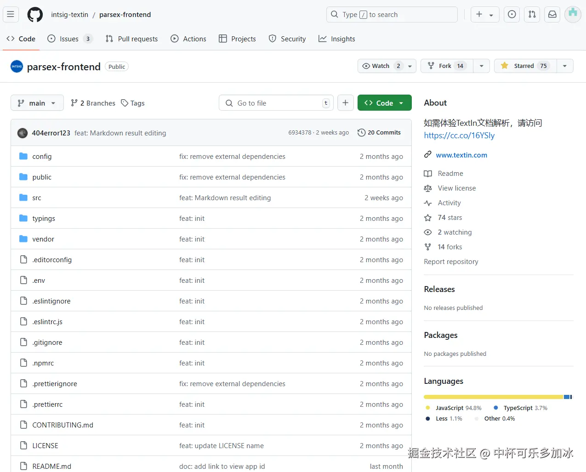Click the JavaScript 94.8% language entry

[454, 408]
